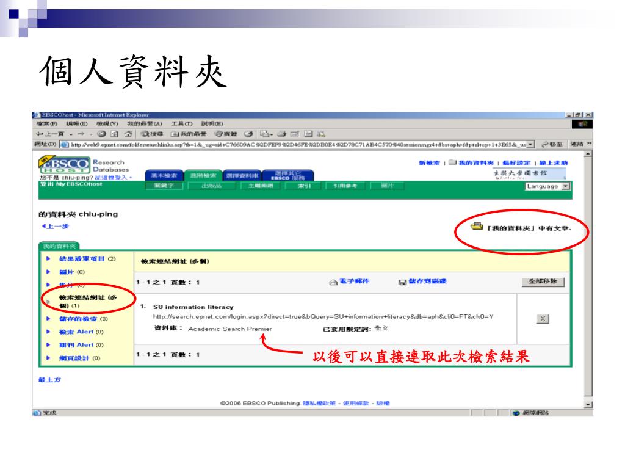This screenshot has height=469, width=625.
Task: Click the IE Forward arrow
Action: pos(81,134)
